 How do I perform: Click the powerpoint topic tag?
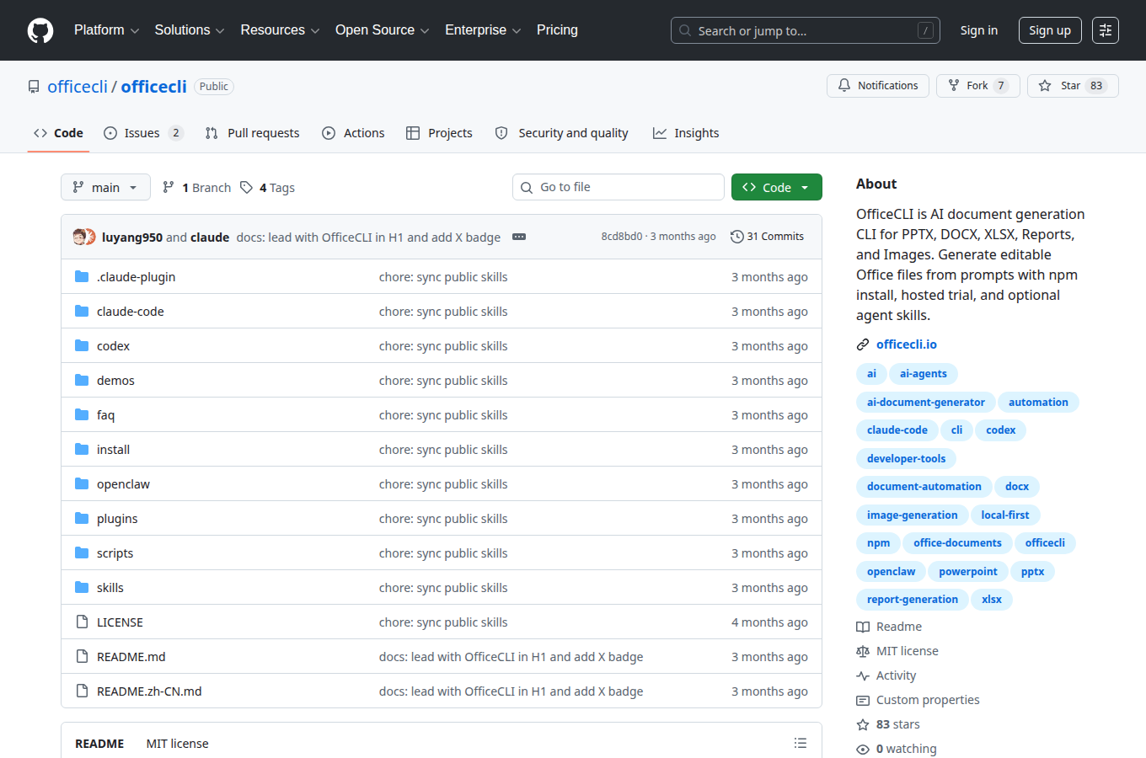[x=968, y=572]
